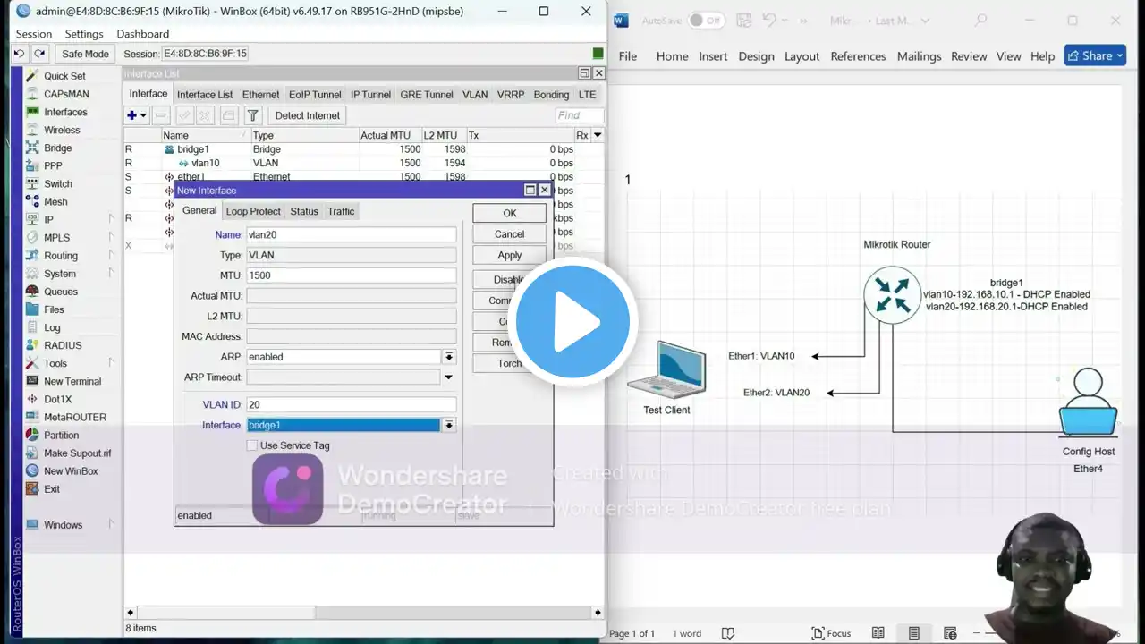Open Word Insert ribbon tab
Viewport: 1145px width, 644px height.
pos(713,56)
